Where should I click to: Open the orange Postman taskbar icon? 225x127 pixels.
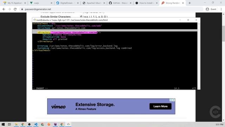click(49, 124)
